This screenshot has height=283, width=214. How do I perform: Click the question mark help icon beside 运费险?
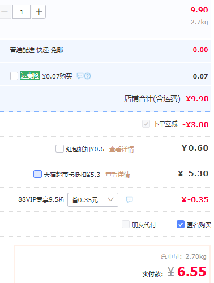[x=88, y=76]
